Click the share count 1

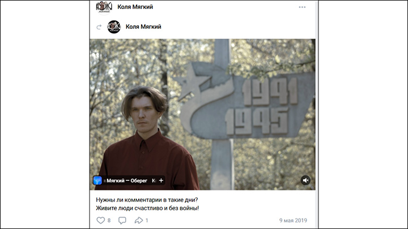tap(147, 221)
